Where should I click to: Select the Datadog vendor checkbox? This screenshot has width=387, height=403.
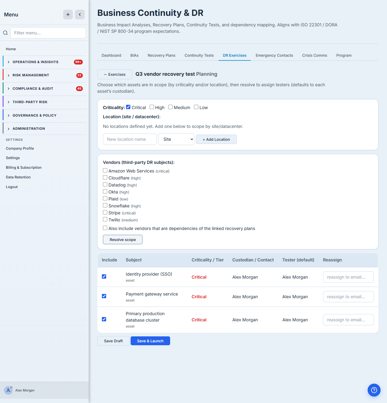pyautogui.click(x=105, y=184)
